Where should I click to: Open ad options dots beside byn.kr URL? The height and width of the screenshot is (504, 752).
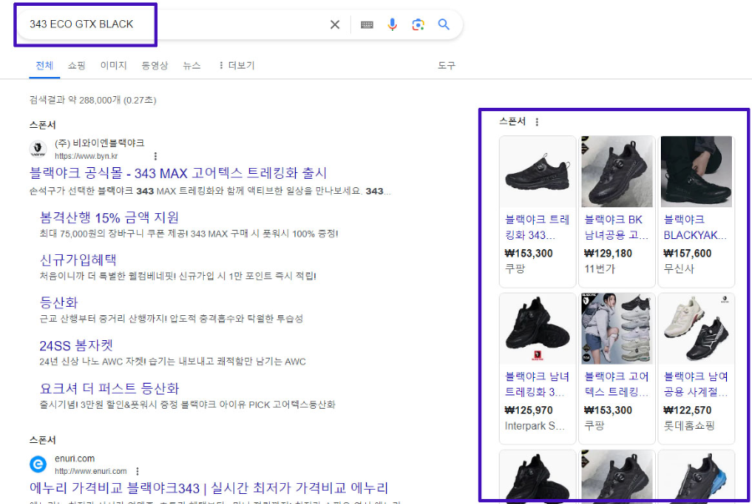click(155, 155)
